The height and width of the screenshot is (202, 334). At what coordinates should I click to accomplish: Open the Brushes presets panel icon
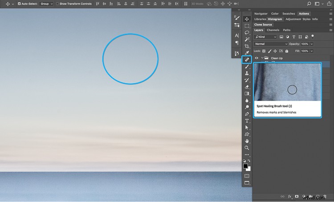pos(236,25)
